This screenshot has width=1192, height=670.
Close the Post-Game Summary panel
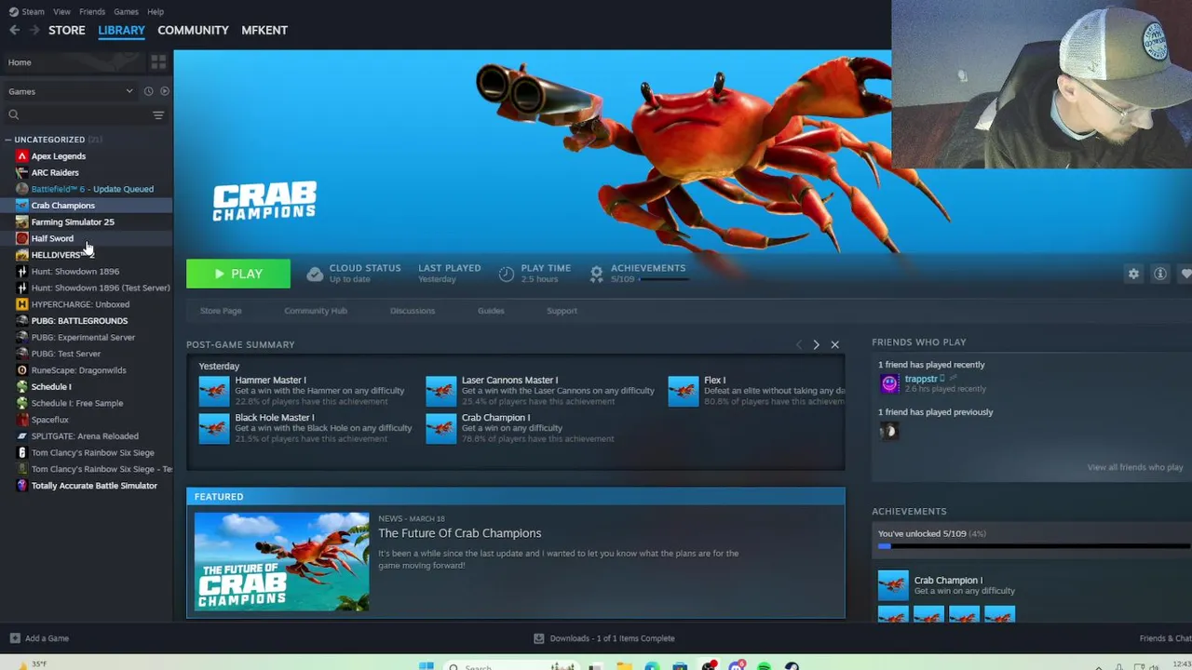(834, 344)
